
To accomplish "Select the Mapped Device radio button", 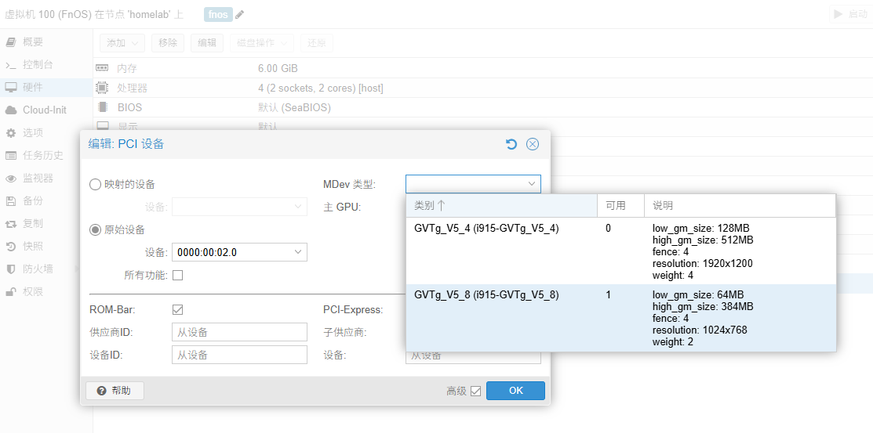I will (96, 185).
